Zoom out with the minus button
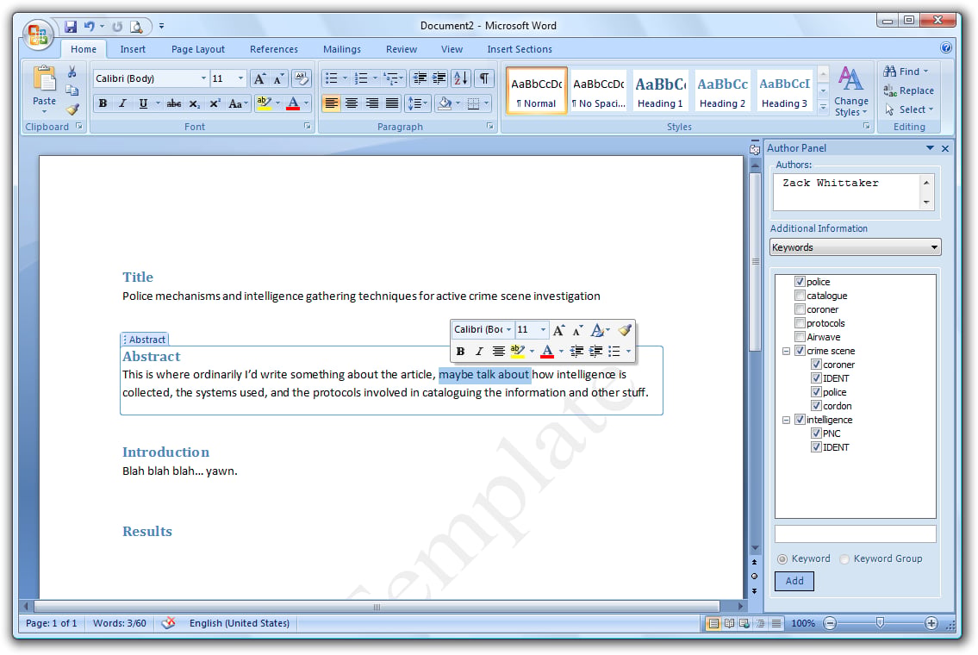978x655 pixels. pos(830,622)
